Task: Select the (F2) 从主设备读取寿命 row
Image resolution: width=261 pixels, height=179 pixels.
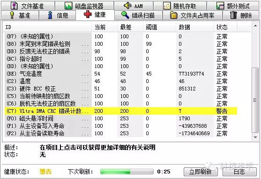Action: tap(121, 133)
